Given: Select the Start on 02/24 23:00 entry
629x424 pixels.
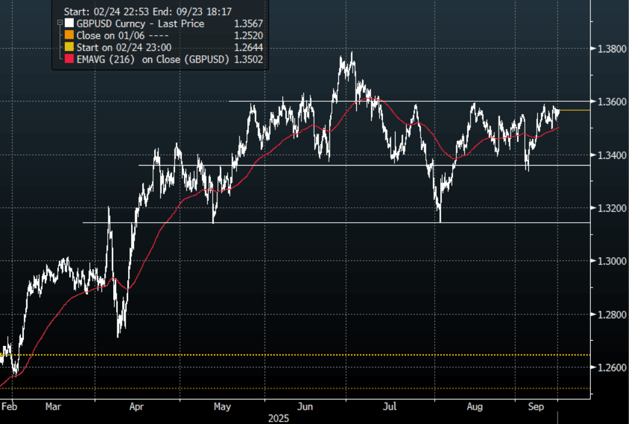Looking at the screenshot, I should [x=121, y=48].
